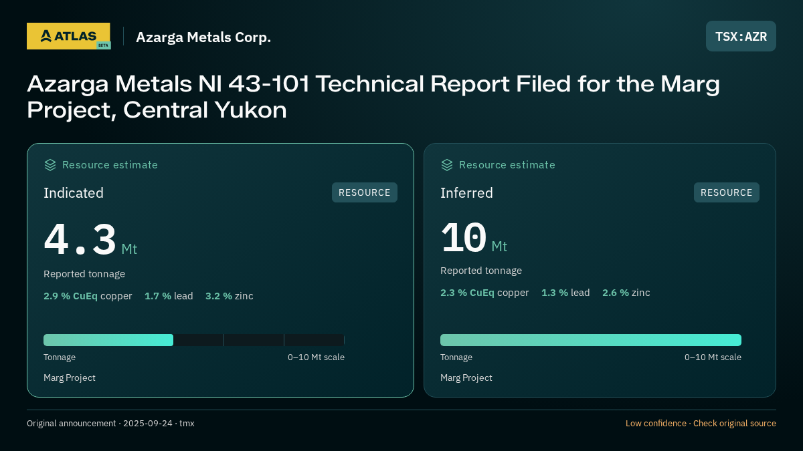803x451 pixels.
Task: Click 'Tonnage' label under Inferred bar
Action: point(456,357)
